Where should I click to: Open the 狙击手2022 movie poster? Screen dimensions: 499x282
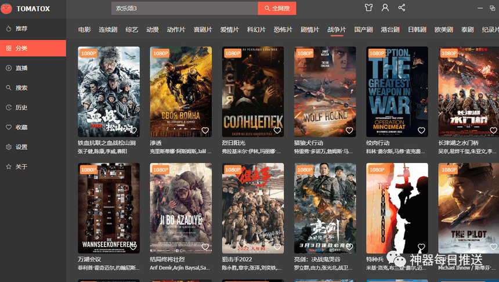pos(252,208)
